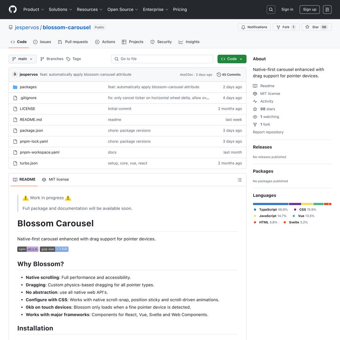The height and width of the screenshot is (340, 340).
Task: Click the Vue 13.5% language entry
Action: pyautogui.click(x=304, y=216)
